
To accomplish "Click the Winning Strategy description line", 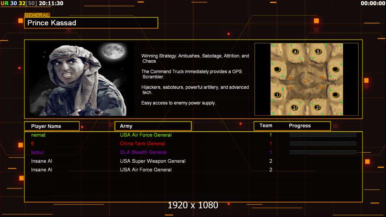I will click(x=195, y=59).
